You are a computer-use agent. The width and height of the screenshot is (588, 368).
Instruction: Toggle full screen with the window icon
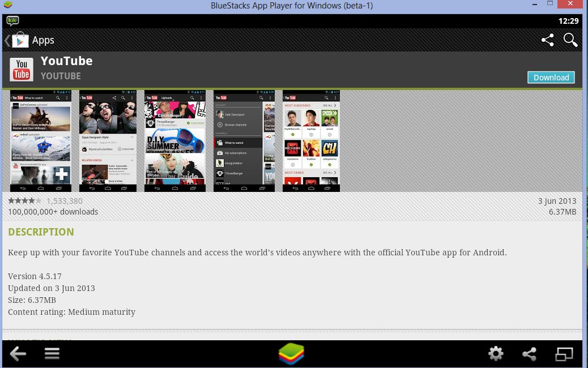[x=564, y=354]
